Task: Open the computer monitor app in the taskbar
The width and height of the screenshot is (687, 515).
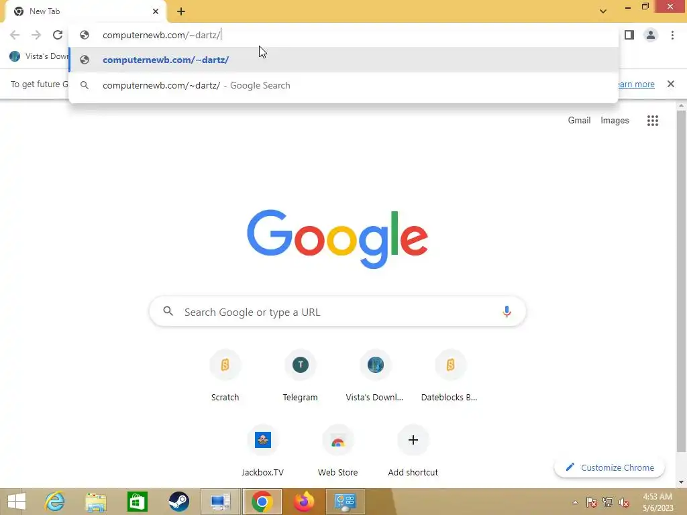Action: pos(220,502)
